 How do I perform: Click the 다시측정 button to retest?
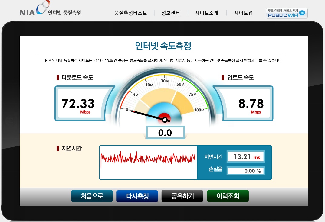pos(137,196)
